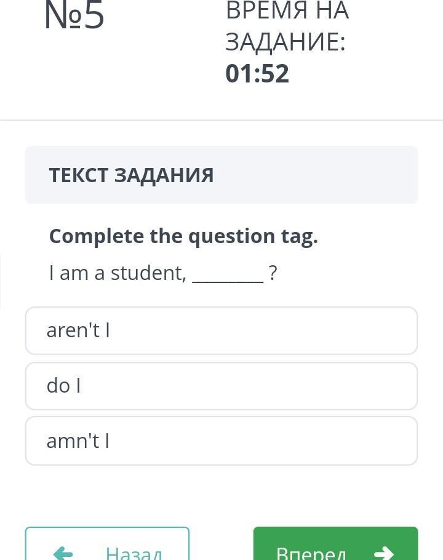The image size is (443, 560).
Task: Click the word "question" in the instruction
Action: [224, 236]
